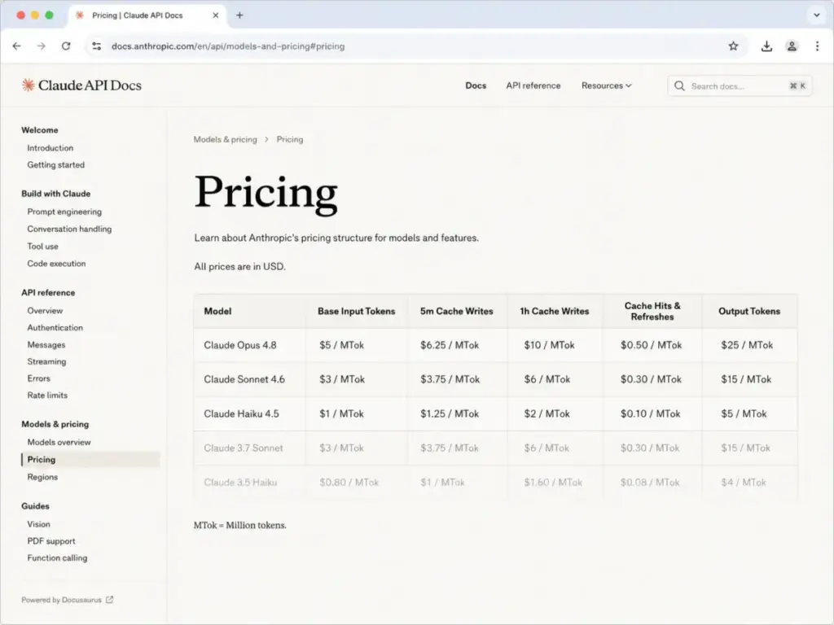This screenshot has height=625, width=834.
Task: Open Errors in the sidebar
Action: point(39,378)
